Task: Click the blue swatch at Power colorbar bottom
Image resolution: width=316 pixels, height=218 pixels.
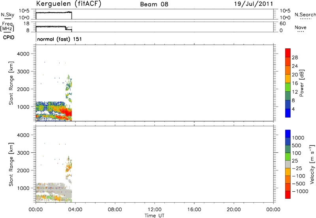Action: tap(288, 113)
